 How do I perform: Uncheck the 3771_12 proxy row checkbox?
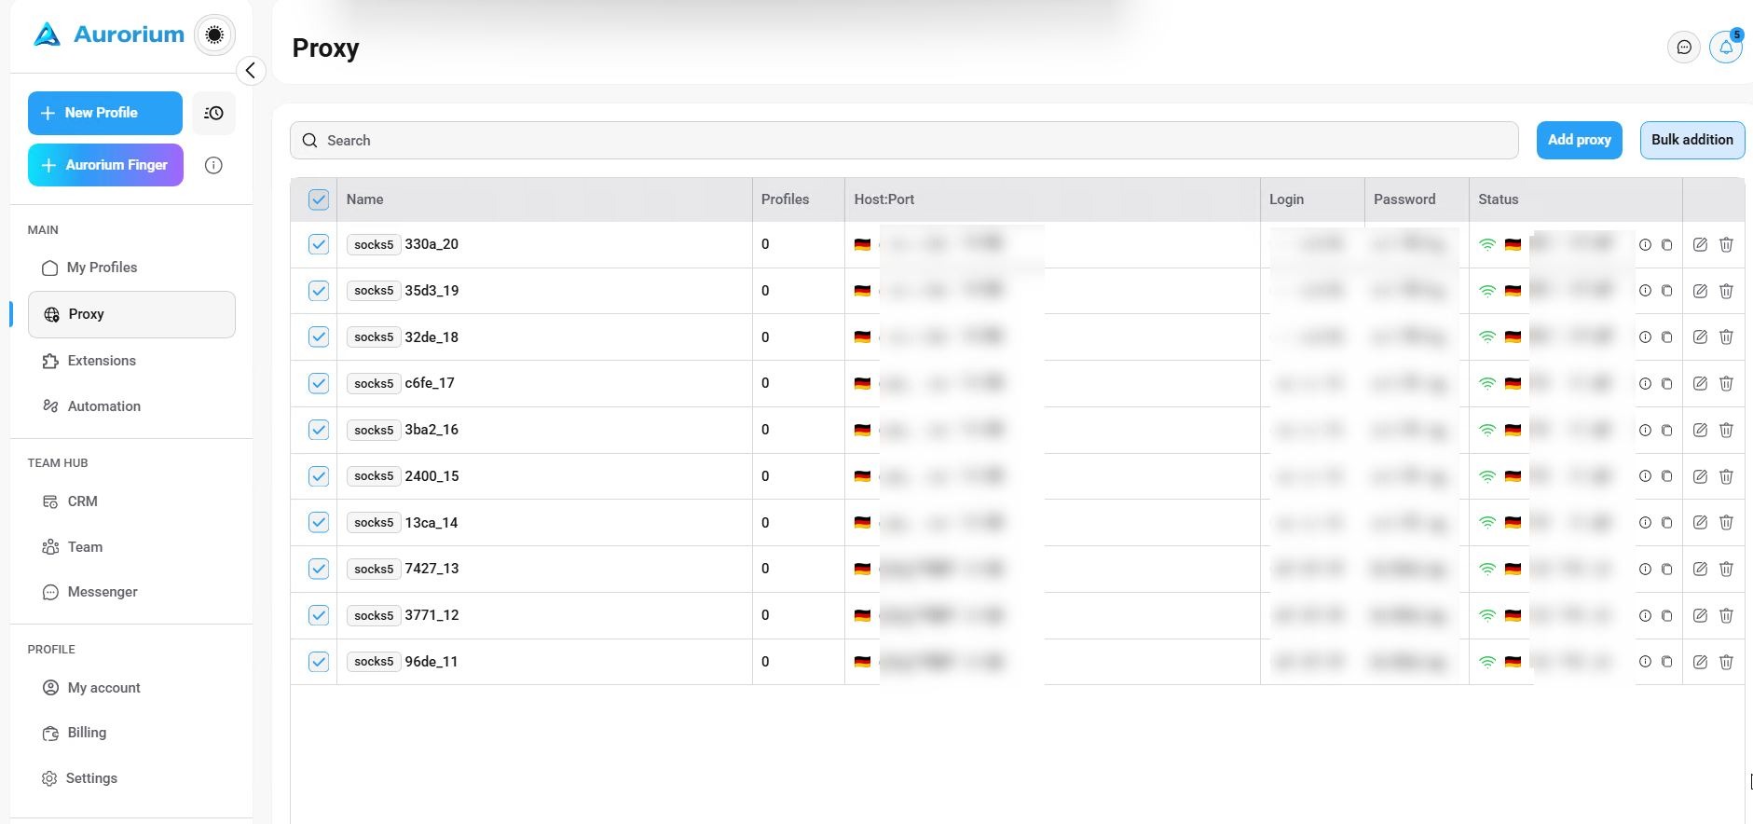pos(319,615)
